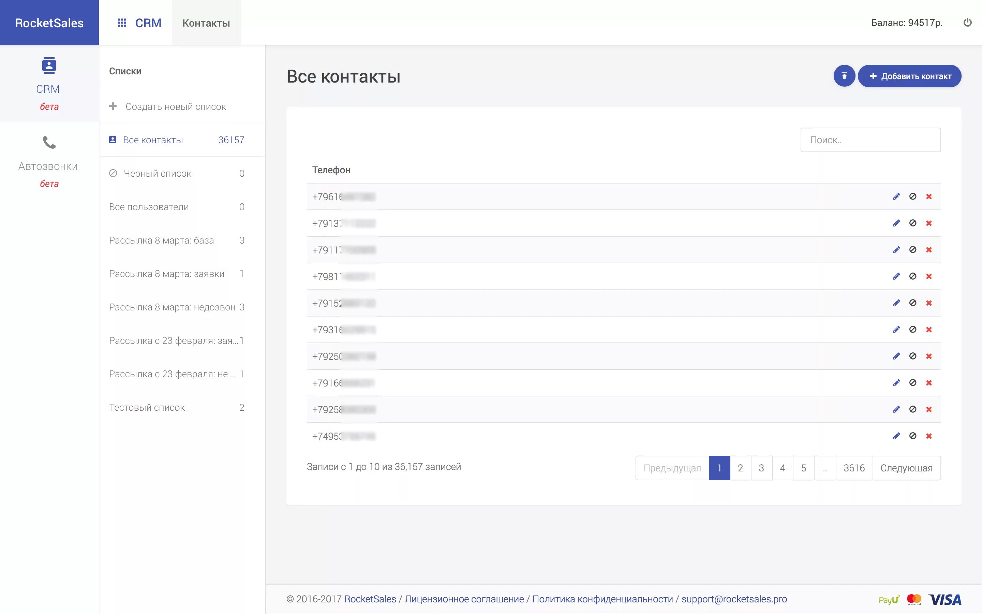Click the block/ban icon for second contact
Viewport: 982px width, 614px height.
point(913,223)
